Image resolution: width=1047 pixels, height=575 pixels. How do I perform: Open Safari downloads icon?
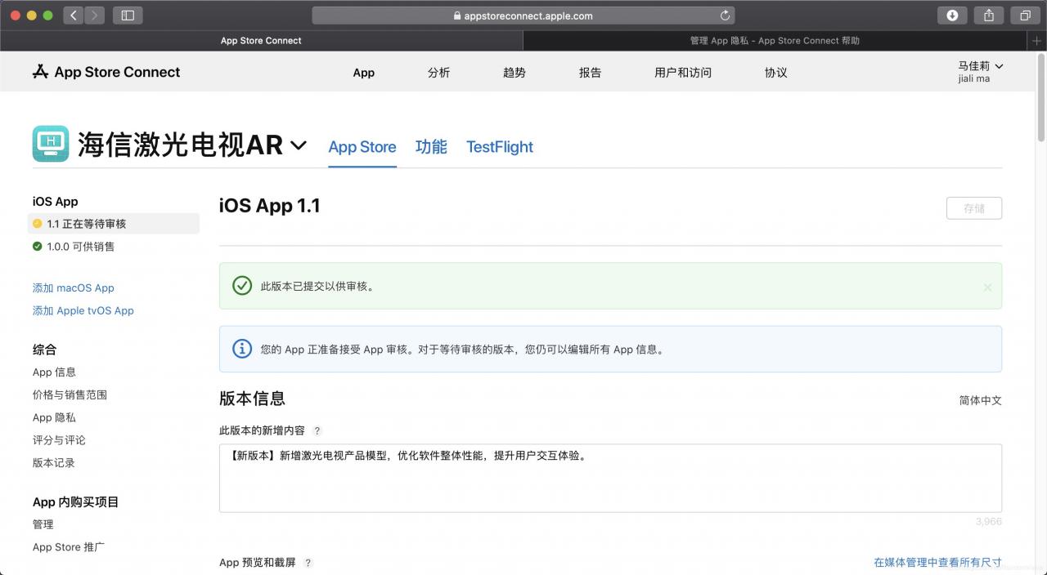coord(952,15)
